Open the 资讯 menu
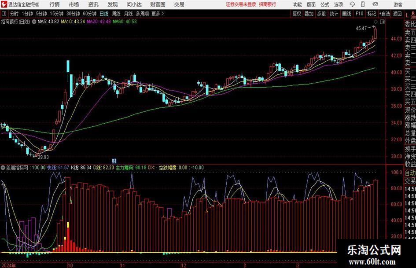This screenshot has width=416, height=268. click(x=93, y=4)
